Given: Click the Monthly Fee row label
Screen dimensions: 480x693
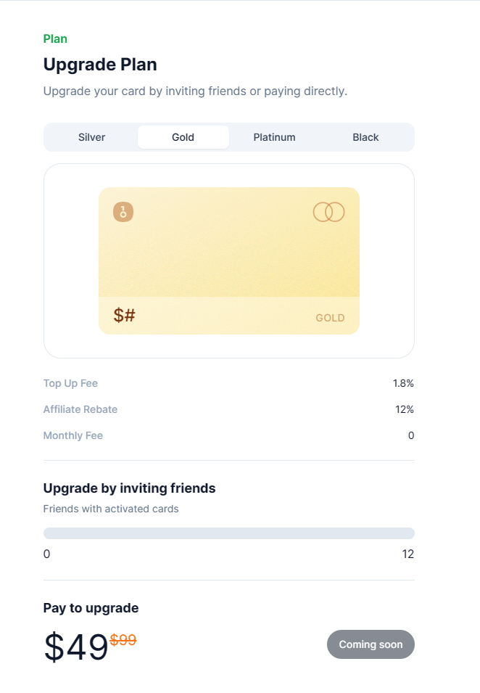Looking at the screenshot, I should (73, 435).
